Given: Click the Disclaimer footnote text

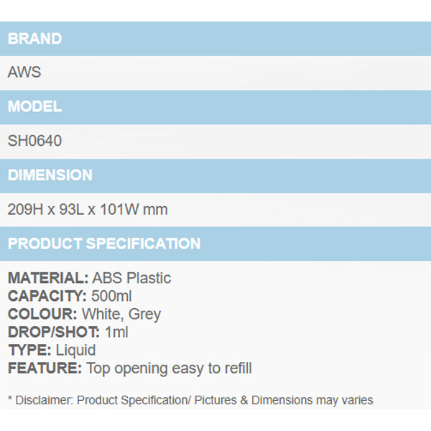Looking at the screenshot, I should 190,400.
